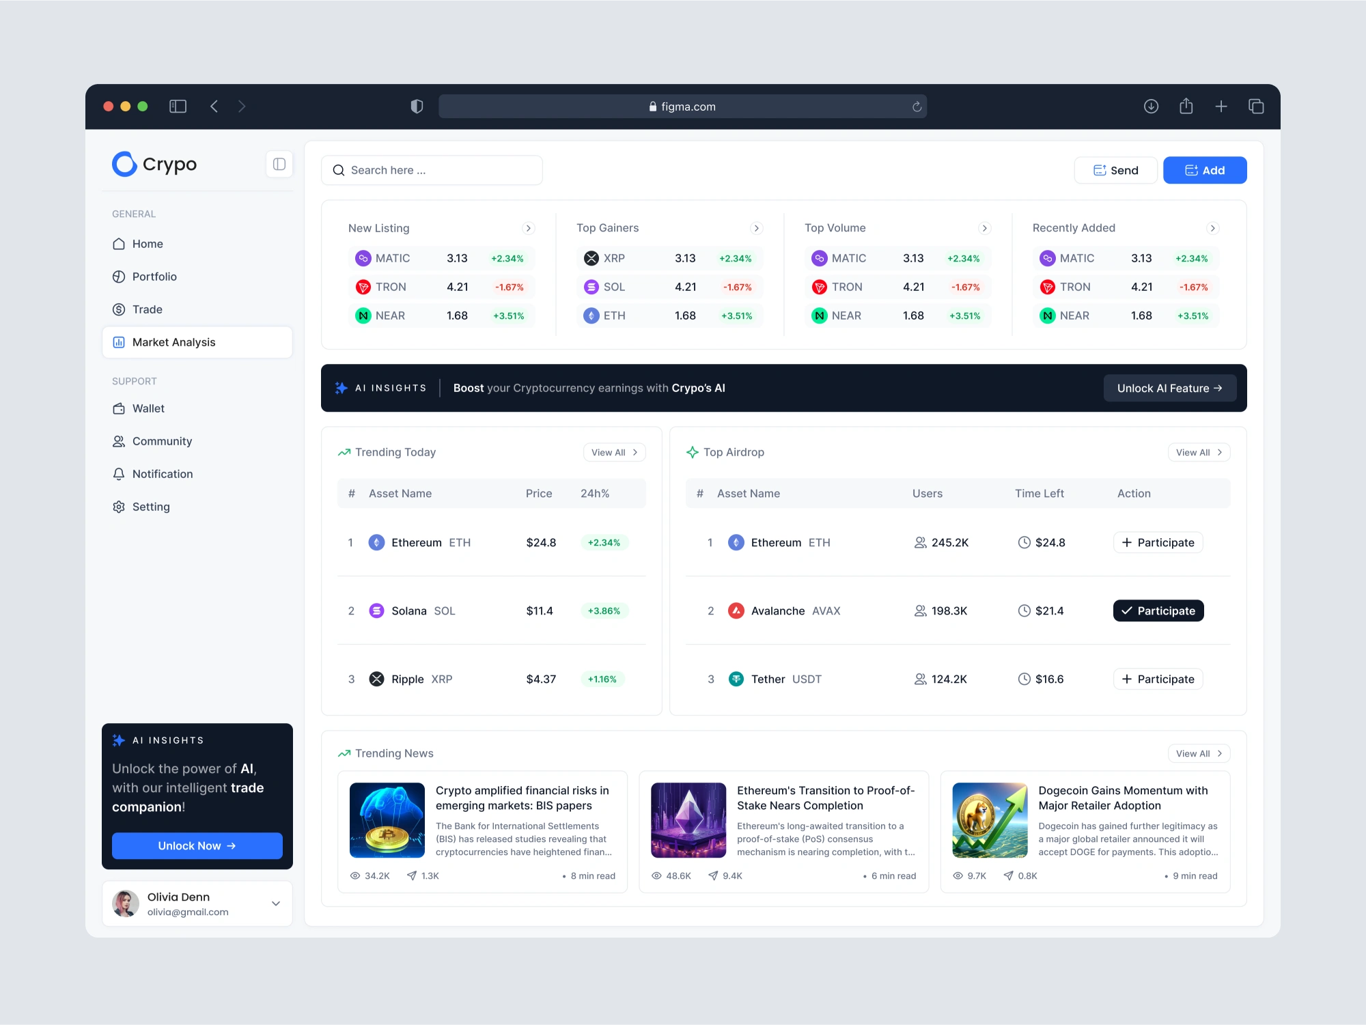Expand the New Listing chevron arrow
This screenshot has height=1025, width=1366.
pos(528,228)
